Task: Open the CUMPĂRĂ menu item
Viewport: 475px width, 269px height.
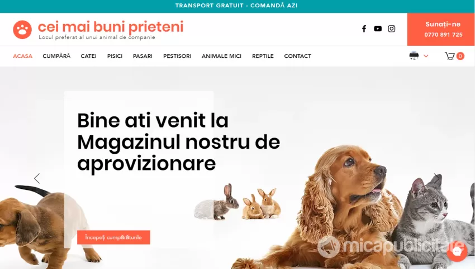Action: tap(56, 56)
